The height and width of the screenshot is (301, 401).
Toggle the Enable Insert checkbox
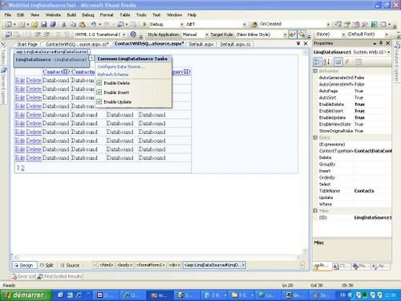point(99,92)
